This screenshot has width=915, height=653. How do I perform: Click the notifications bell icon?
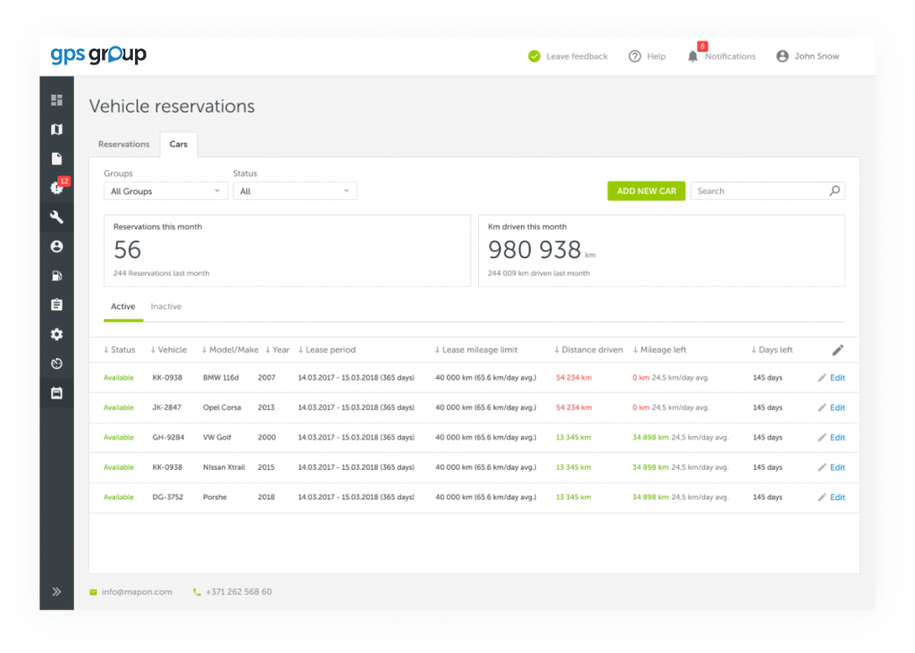tap(693, 56)
